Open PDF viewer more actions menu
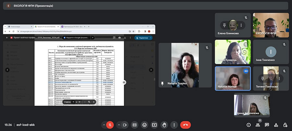The height and width of the screenshot is (131, 292). 130,38
